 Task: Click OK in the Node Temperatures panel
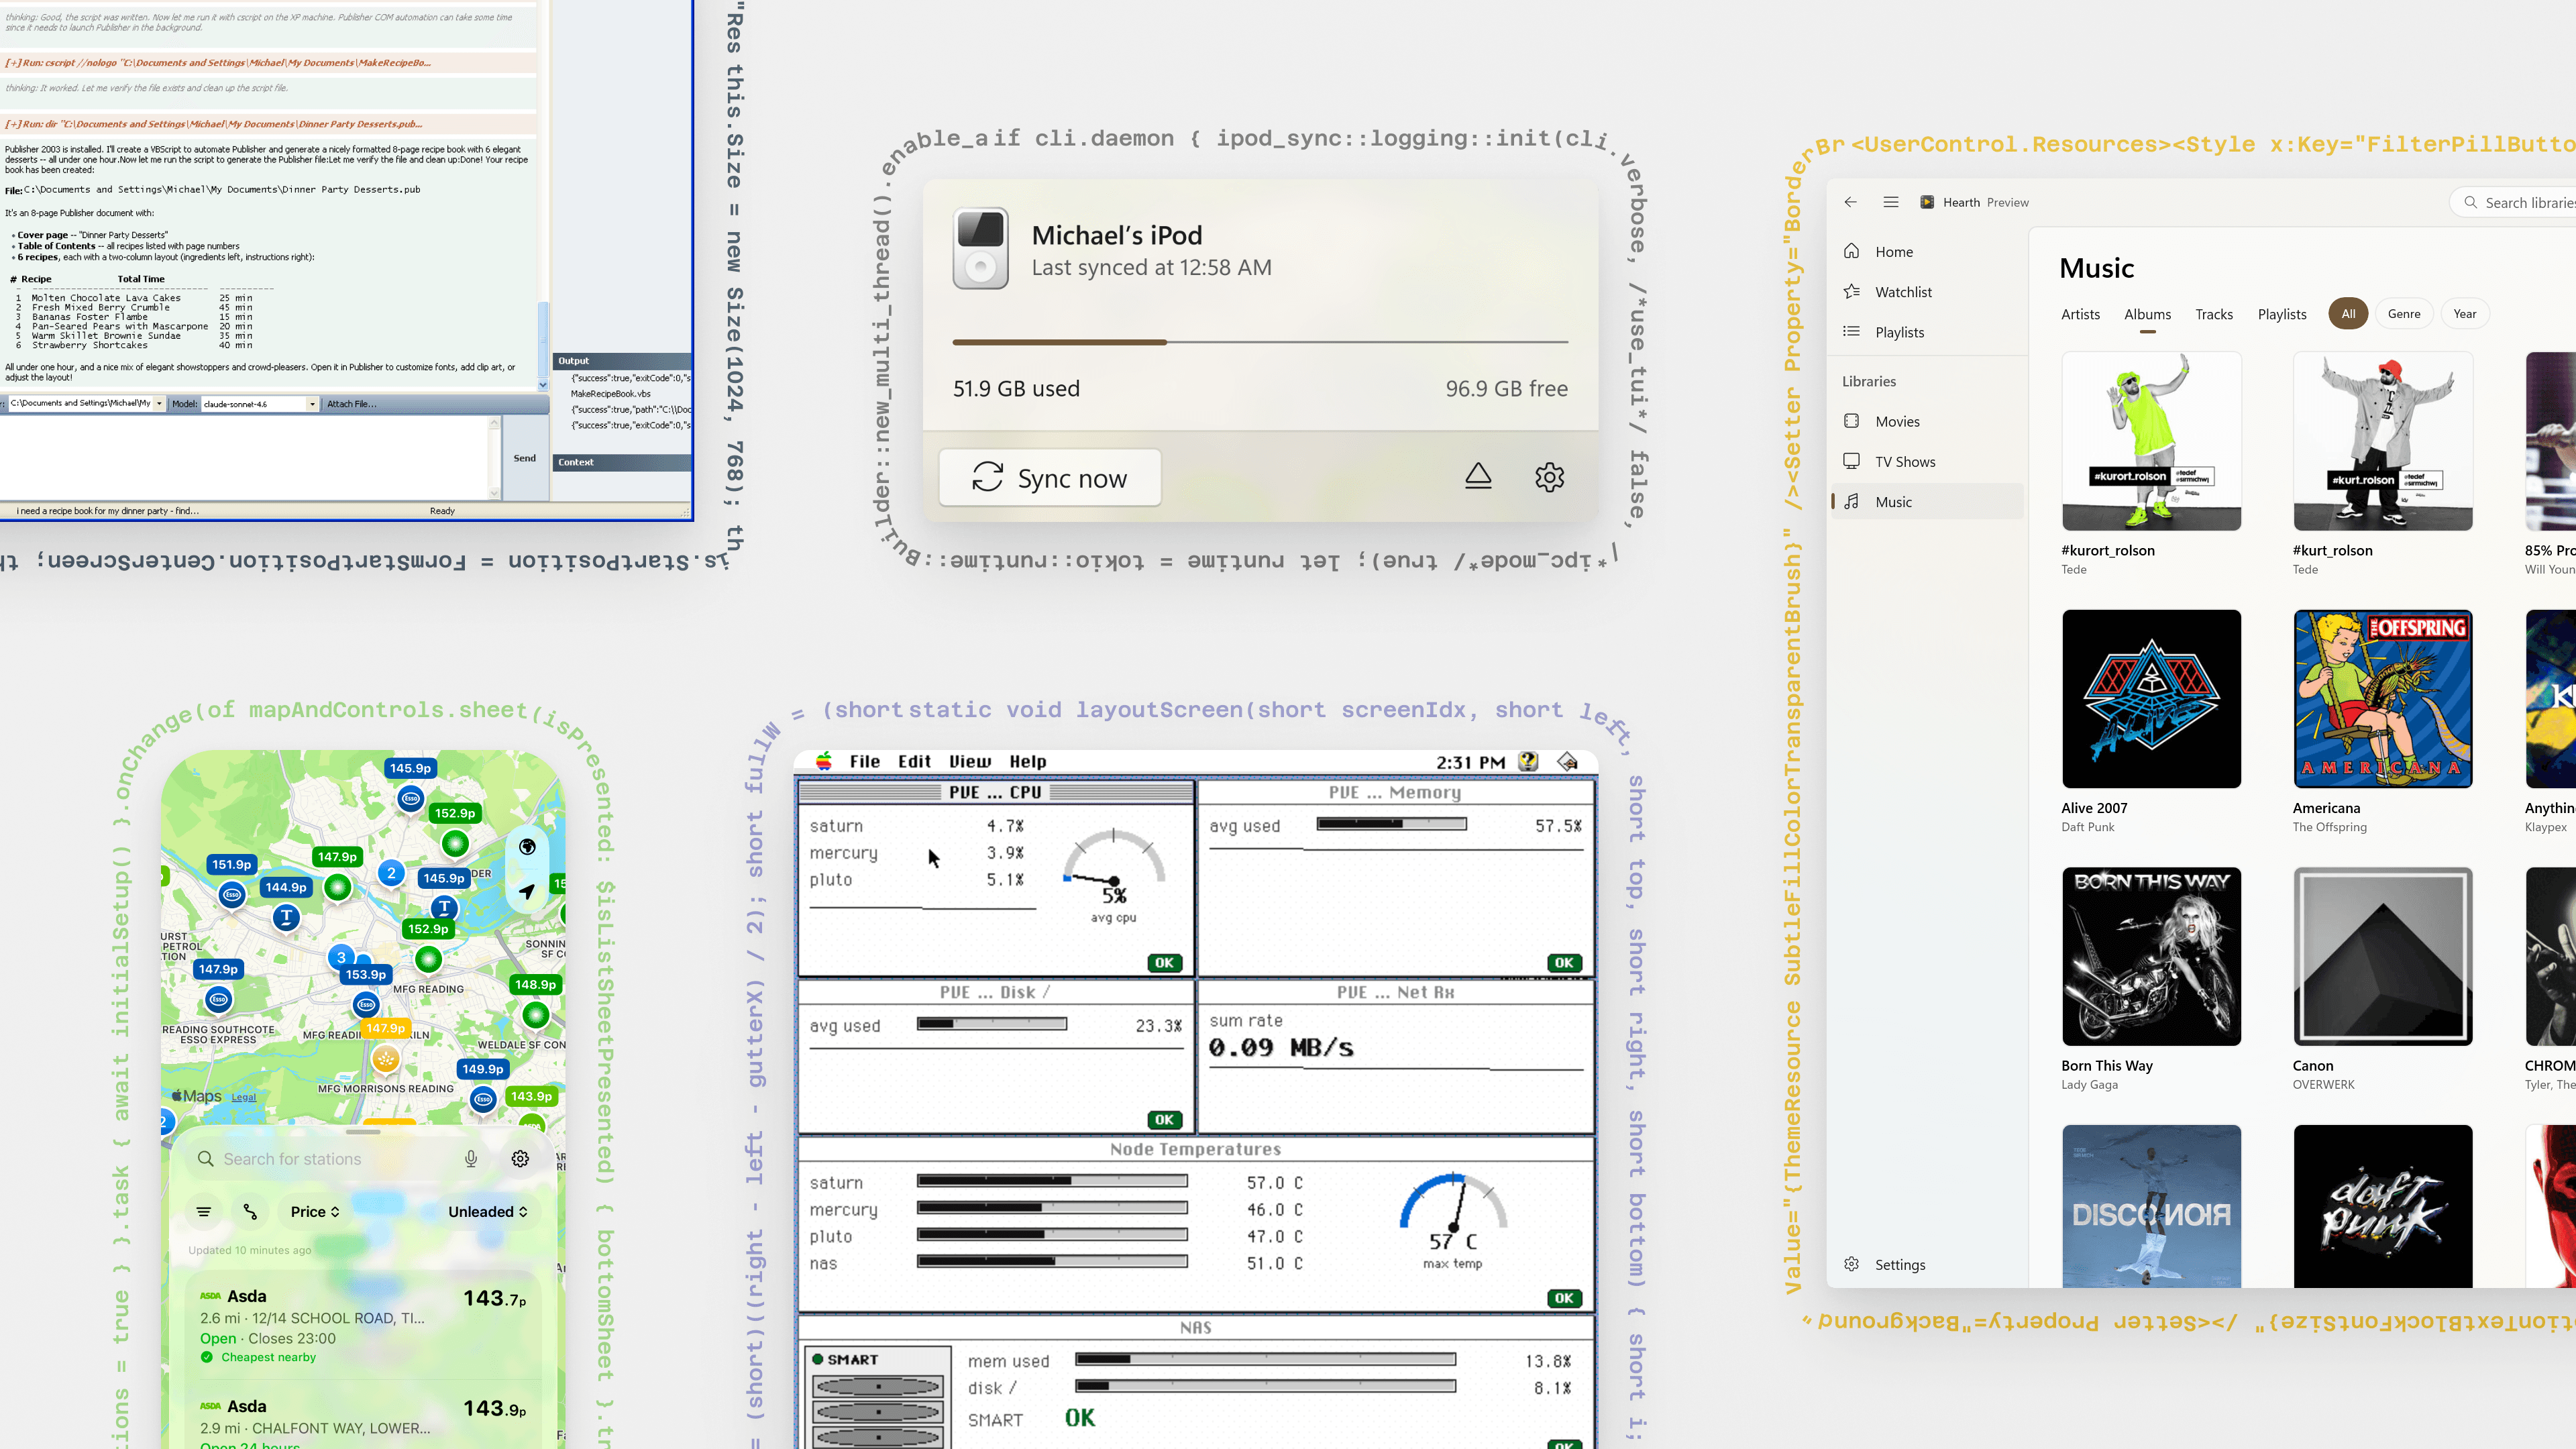(1564, 1298)
